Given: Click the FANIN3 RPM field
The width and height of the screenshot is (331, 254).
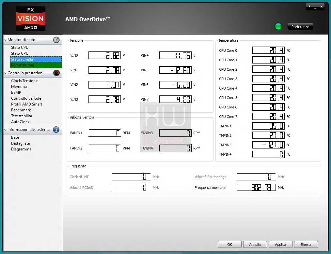Looking at the screenshot, I should (x=175, y=133).
